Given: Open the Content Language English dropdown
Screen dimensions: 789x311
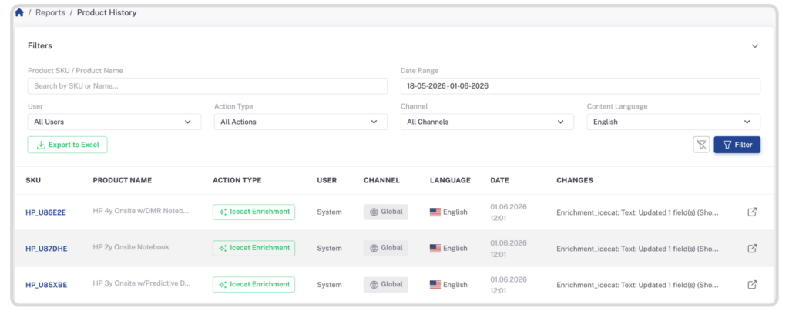Looking at the screenshot, I should 673,122.
